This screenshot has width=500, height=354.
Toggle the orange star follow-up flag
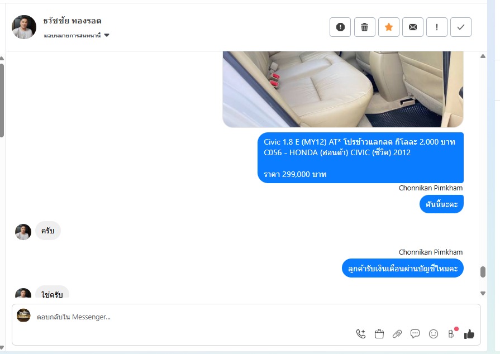point(389,27)
